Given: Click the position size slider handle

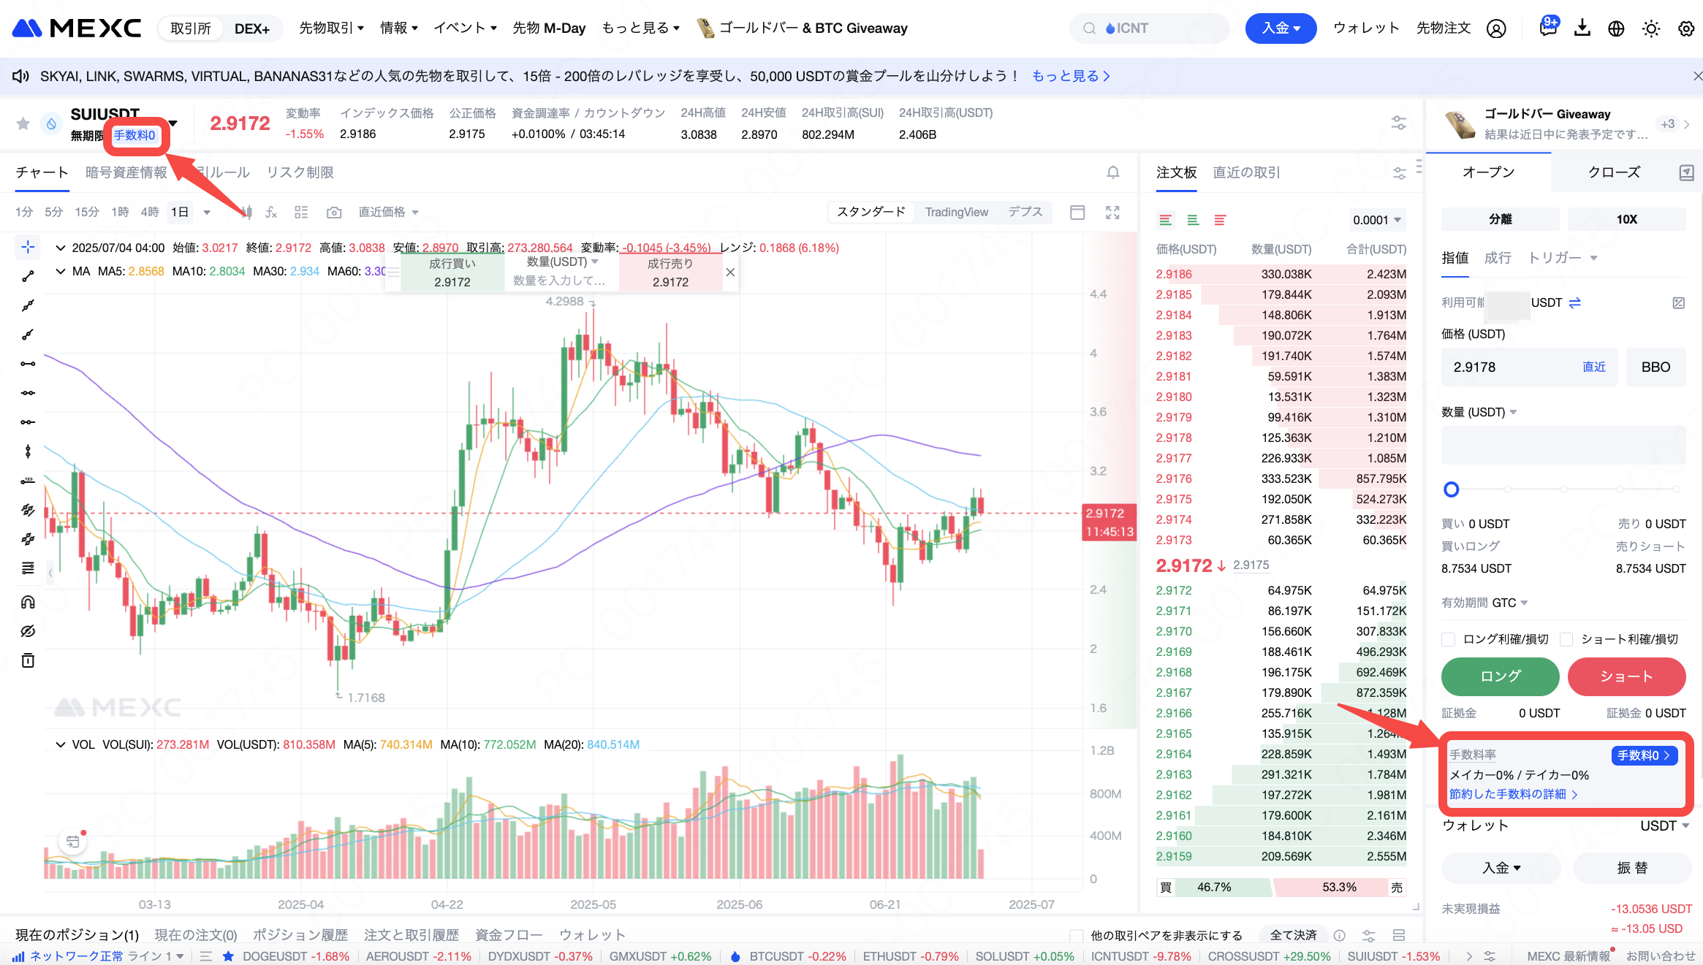Looking at the screenshot, I should [1452, 489].
